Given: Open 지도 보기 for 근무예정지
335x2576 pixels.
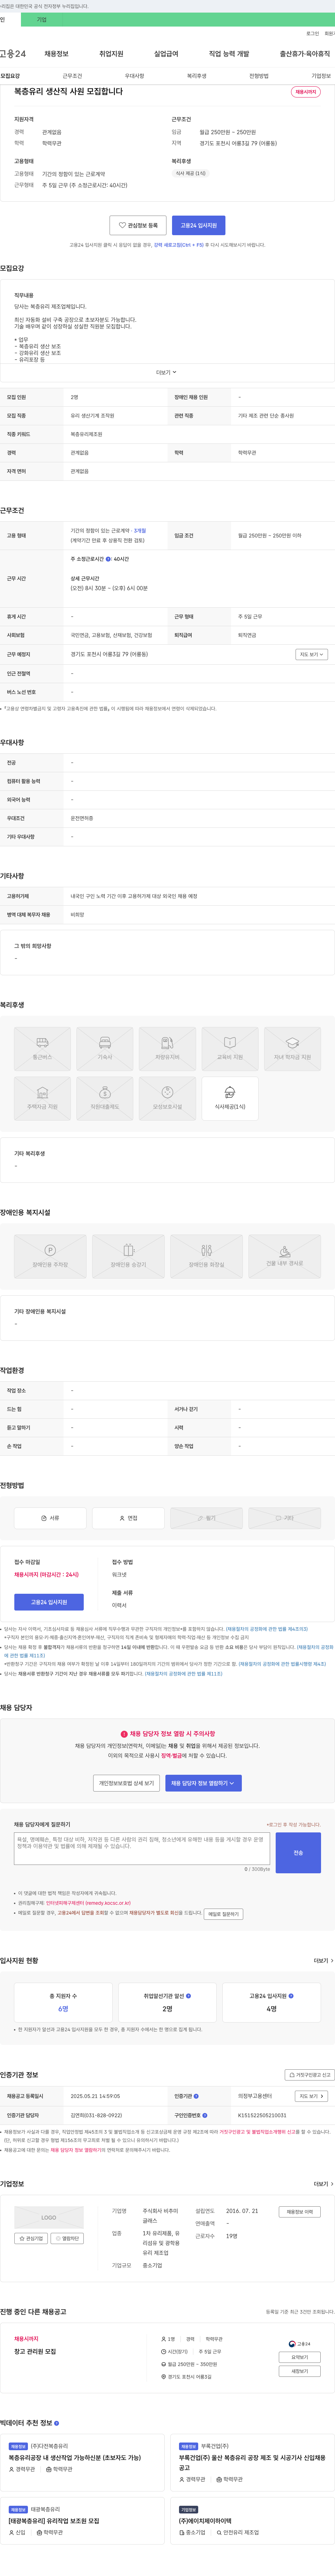Looking at the screenshot, I should (311, 654).
